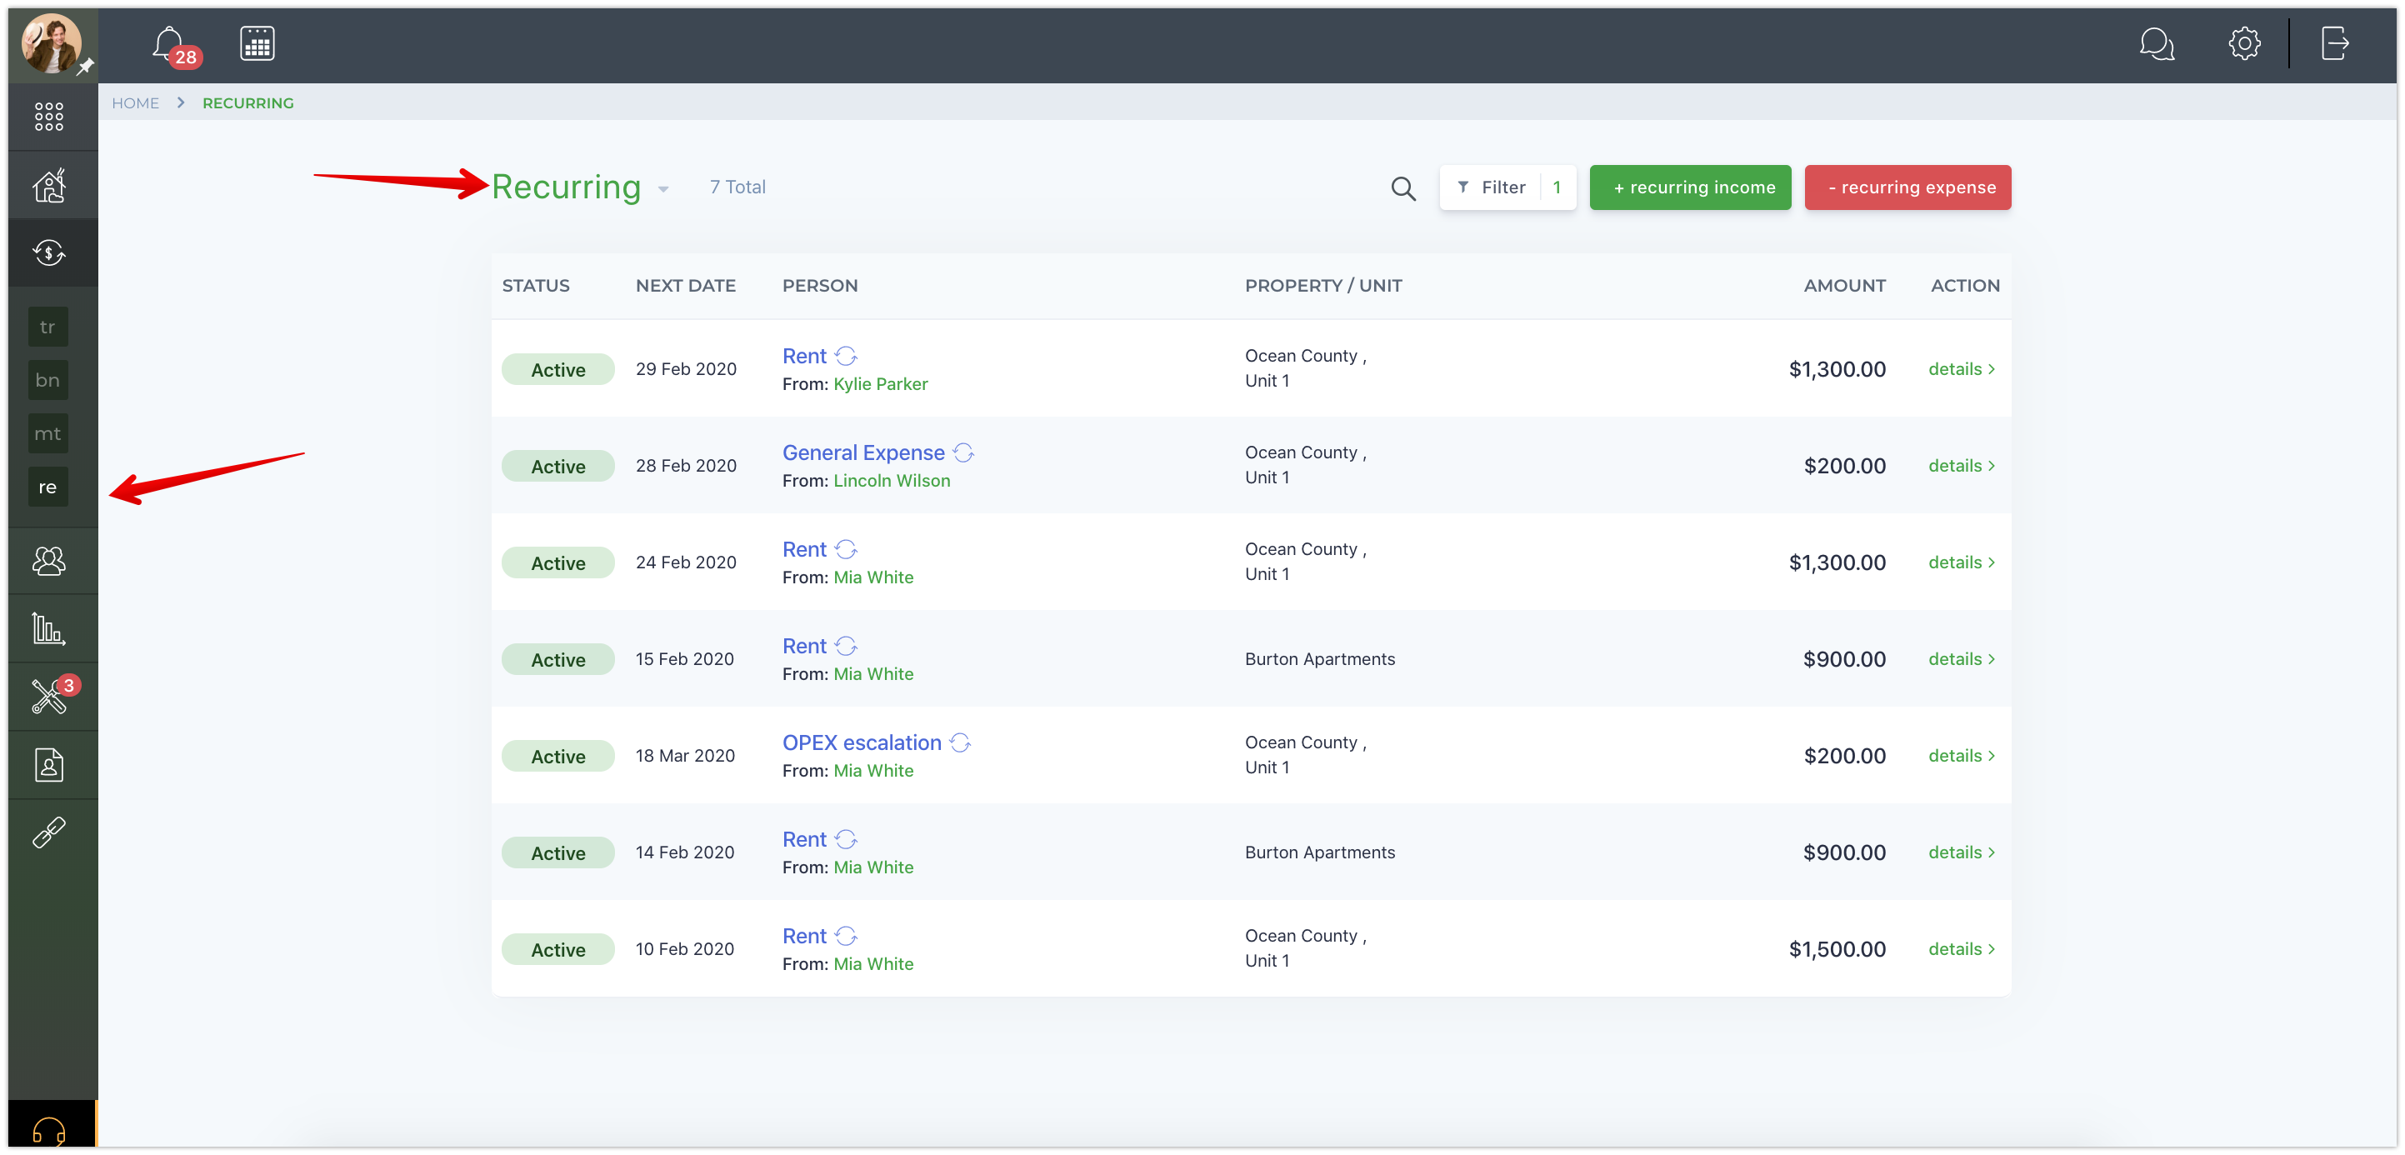Click Mia White link in 24 Feb row
The image size is (2405, 1155).
coord(873,577)
